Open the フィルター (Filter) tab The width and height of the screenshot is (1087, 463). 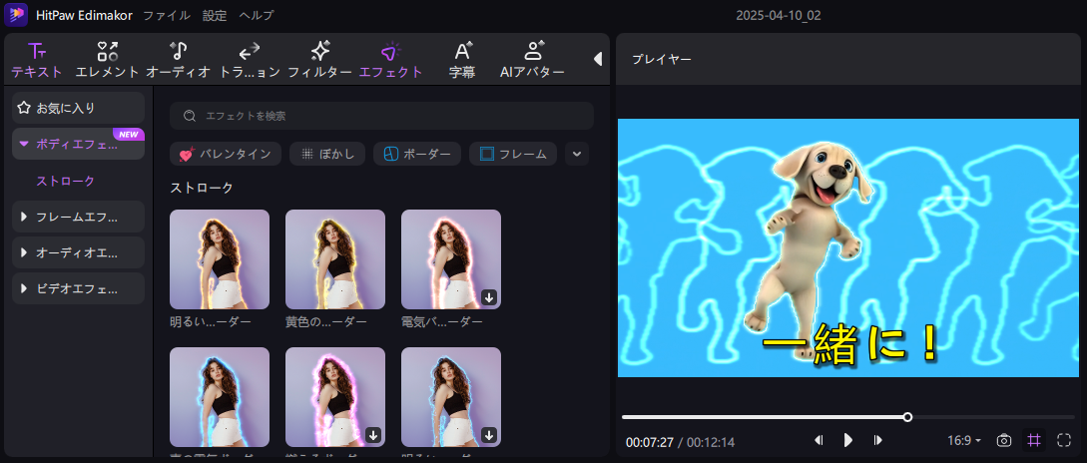319,60
